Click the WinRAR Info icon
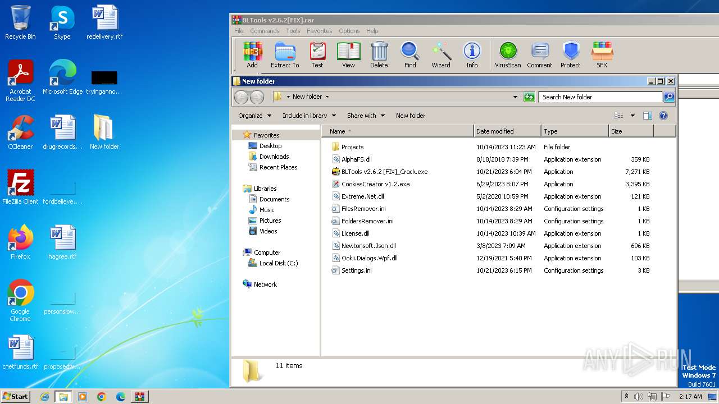This screenshot has width=719, height=404. click(472, 55)
